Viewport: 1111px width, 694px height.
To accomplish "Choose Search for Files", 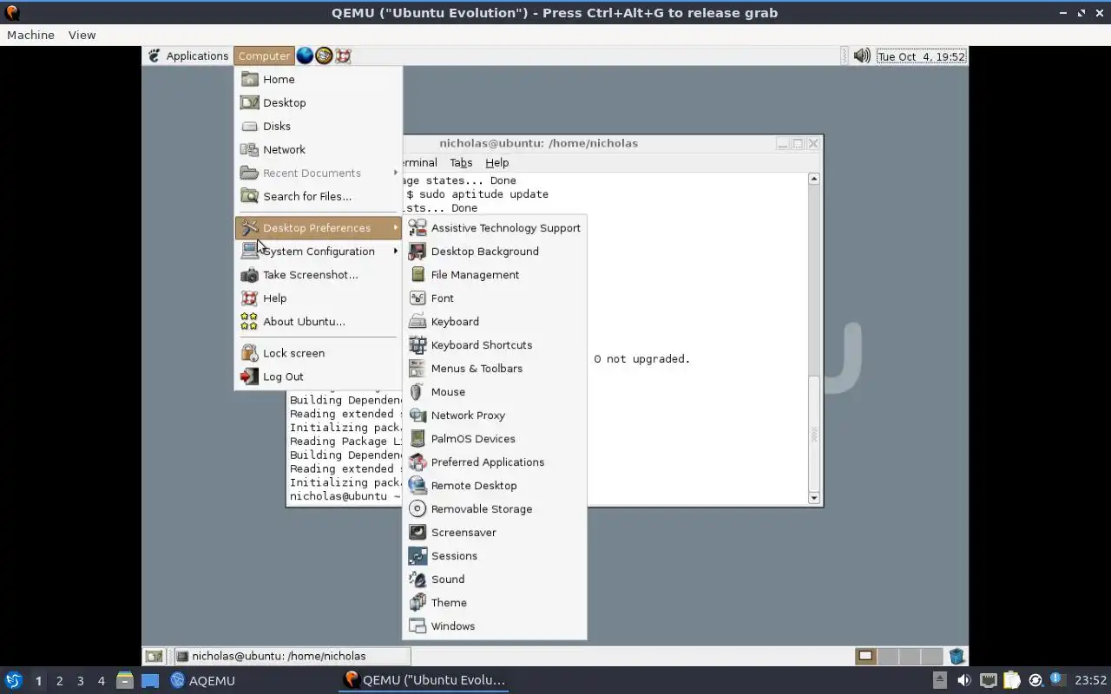I will (x=319, y=196).
